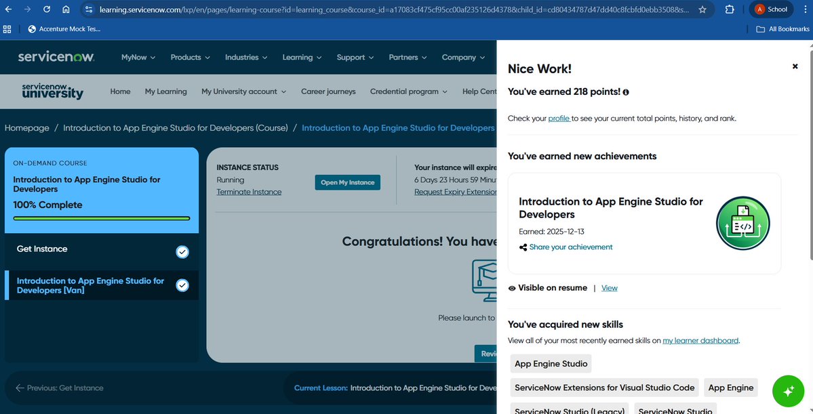Expand the Industries menu

click(x=245, y=57)
